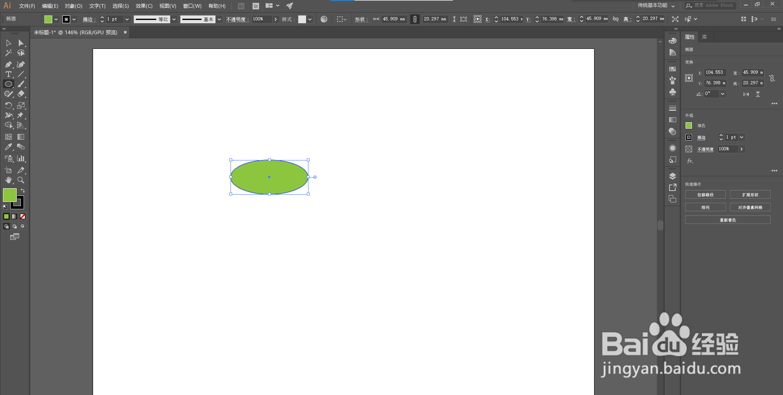Image resolution: width=783 pixels, height=395 pixels.
Task: Open the 效果(C) menu
Action: 144,6
